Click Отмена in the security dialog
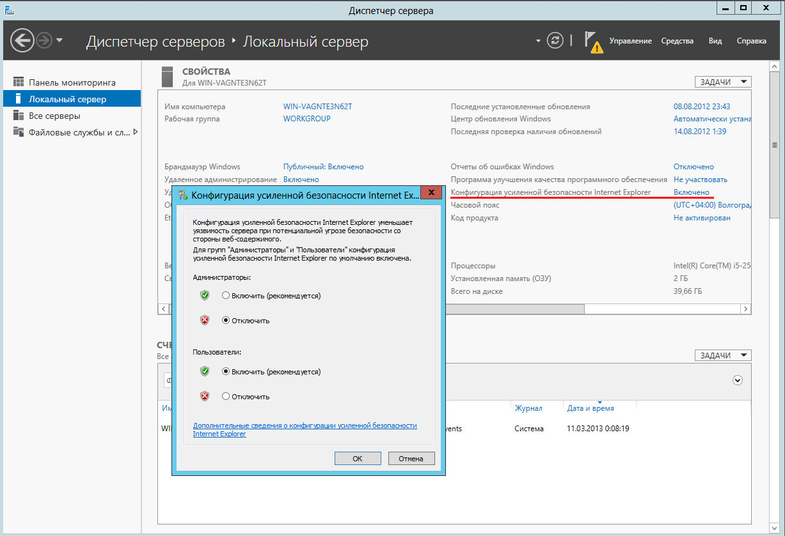 411,458
